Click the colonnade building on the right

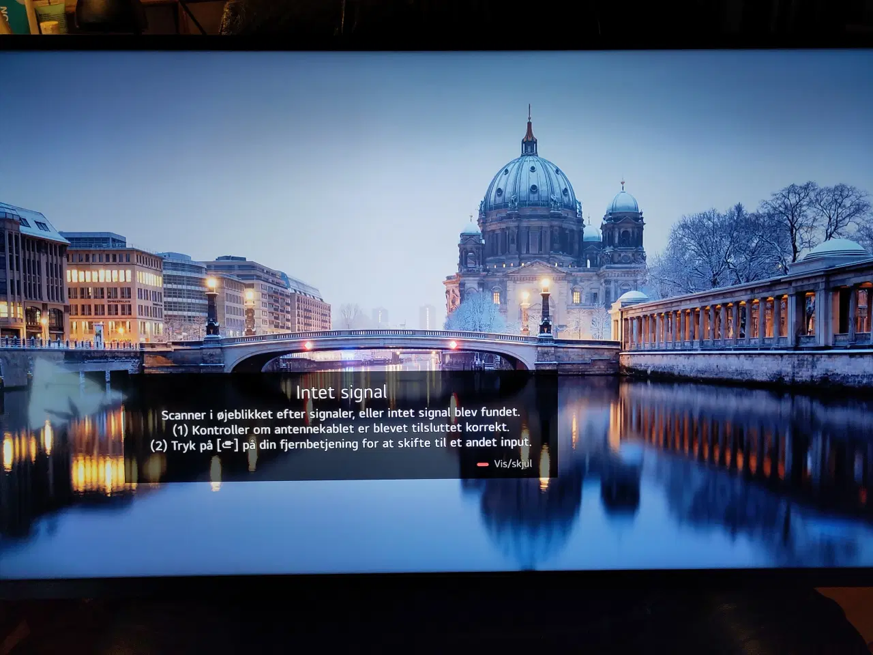pos(743,317)
